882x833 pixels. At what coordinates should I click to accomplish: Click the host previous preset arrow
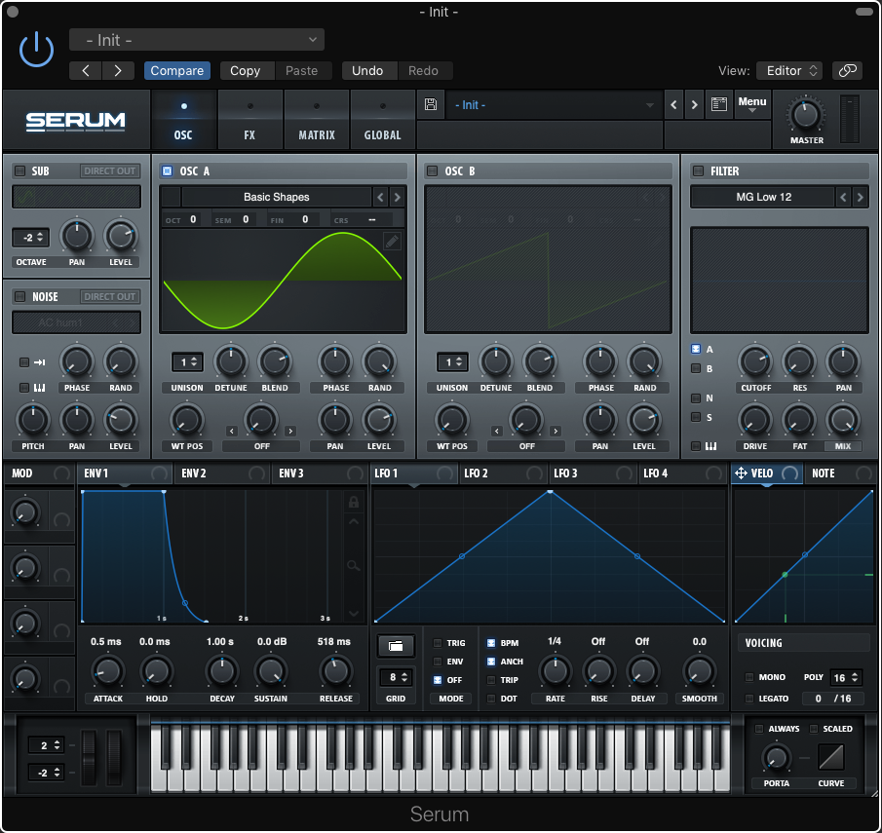[86, 71]
